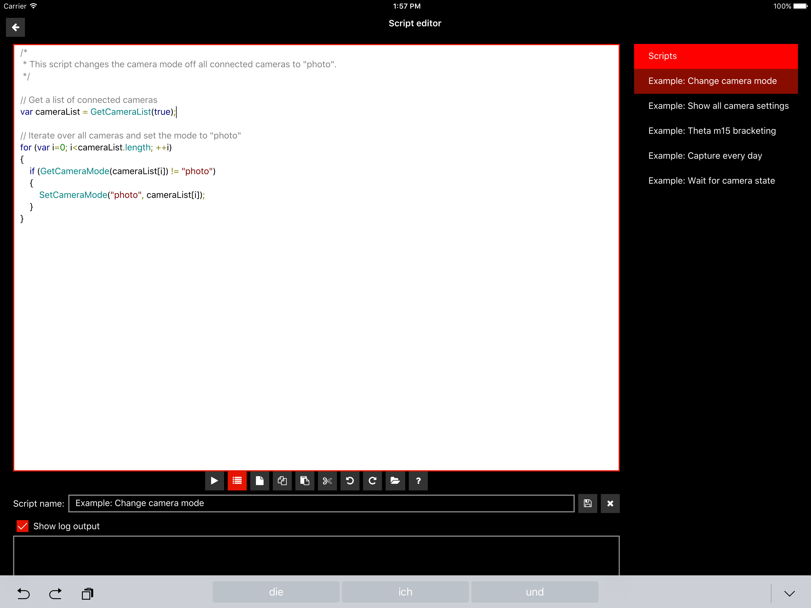This screenshot has width=811, height=608.
Task: Open help with question mark icon
Action: point(418,480)
